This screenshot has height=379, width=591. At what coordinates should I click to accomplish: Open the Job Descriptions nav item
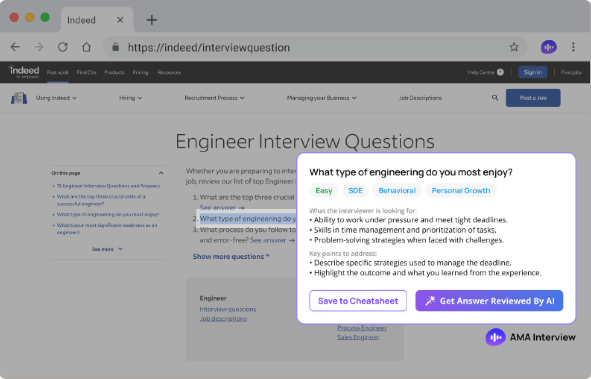click(x=420, y=98)
